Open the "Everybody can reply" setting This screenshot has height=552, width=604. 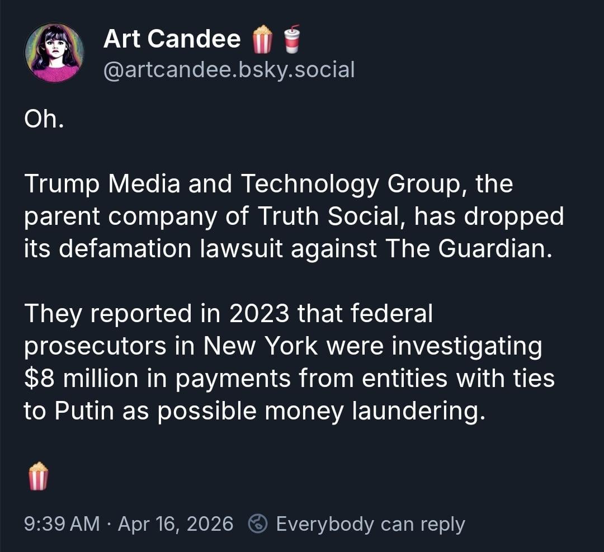pyautogui.click(x=370, y=524)
